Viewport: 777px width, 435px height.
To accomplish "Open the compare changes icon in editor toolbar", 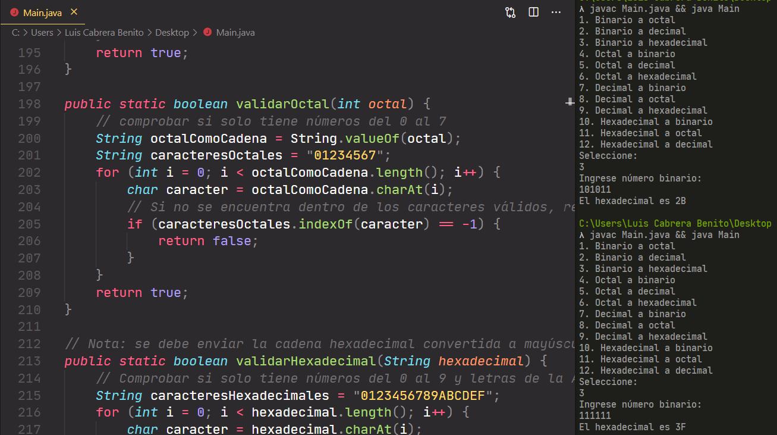I will coord(511,12).
